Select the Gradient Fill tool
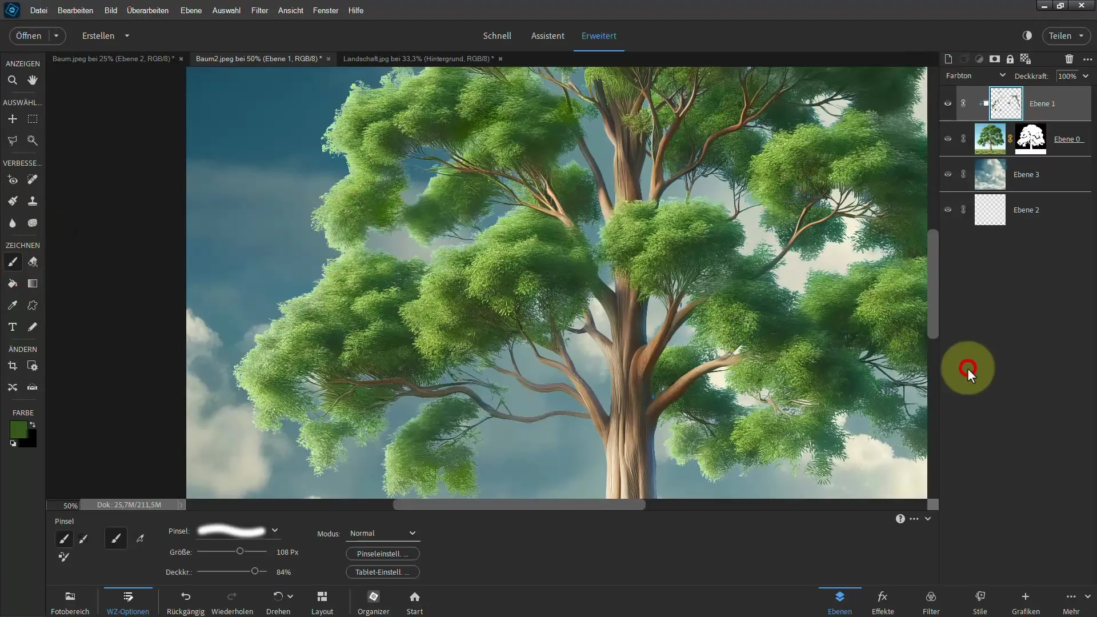Screen dimensions: 1097x617 tap(33, 283)
